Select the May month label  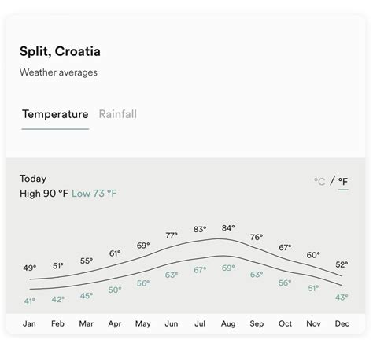click(143, 323)
